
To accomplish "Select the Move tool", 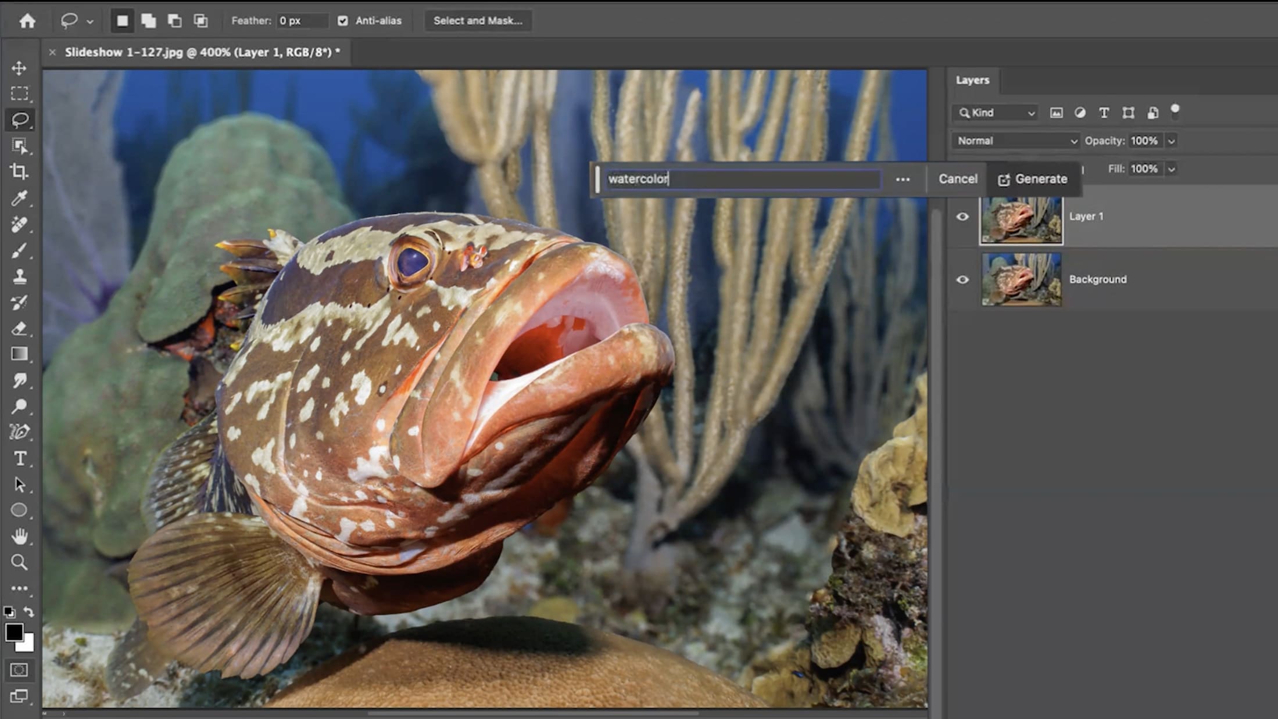I will click(19, 68).
